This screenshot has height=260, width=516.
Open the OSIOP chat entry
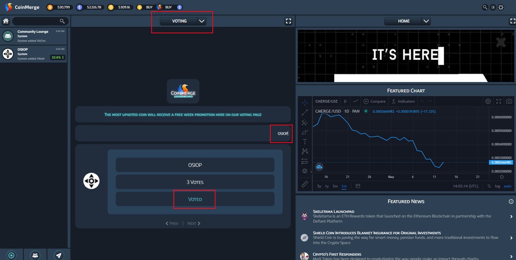click(34, 54)
